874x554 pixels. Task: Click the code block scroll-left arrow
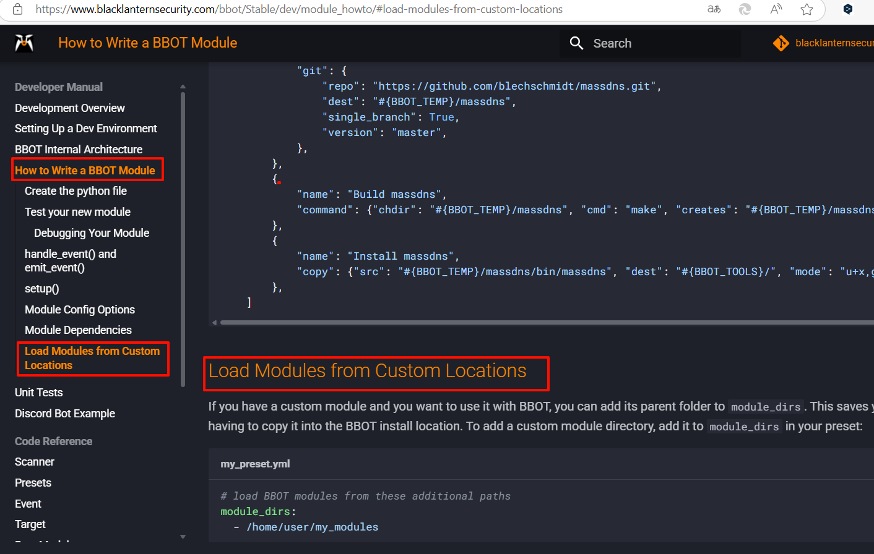(x=215, y=322)
